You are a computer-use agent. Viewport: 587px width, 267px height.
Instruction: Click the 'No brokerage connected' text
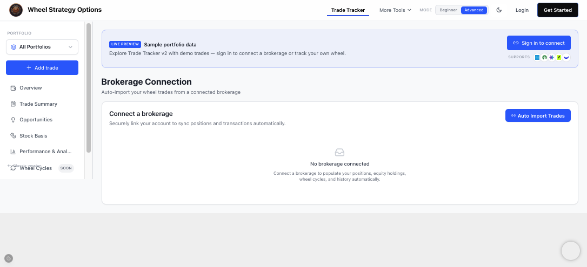pyautogui.click(x=340, y=164)
